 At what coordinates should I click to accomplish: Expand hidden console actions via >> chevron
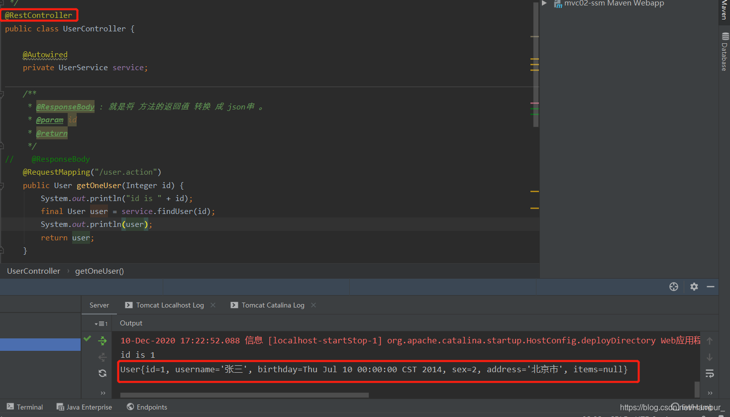coord(710,393)
